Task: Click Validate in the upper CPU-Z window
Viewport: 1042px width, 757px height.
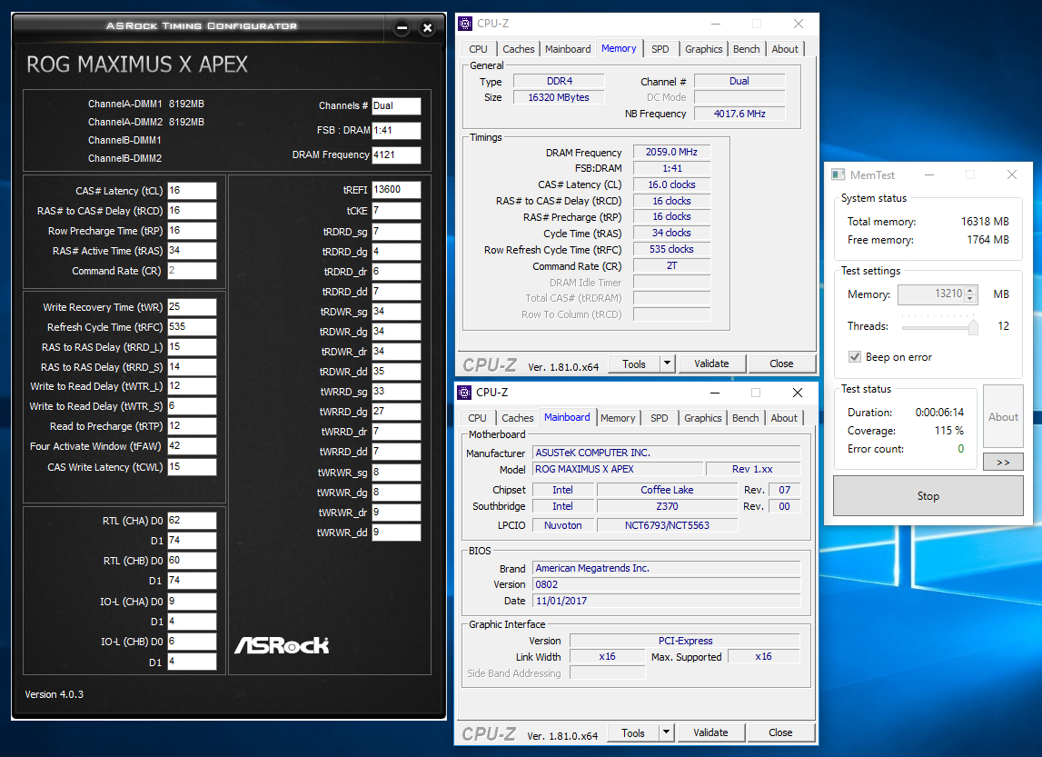Action: (711, 364)
